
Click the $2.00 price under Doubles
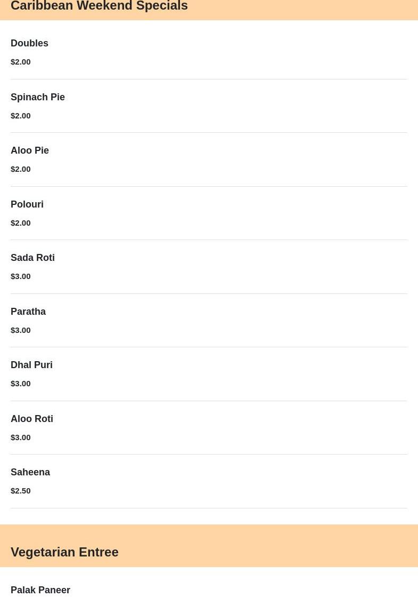click(x=21, y=62)
